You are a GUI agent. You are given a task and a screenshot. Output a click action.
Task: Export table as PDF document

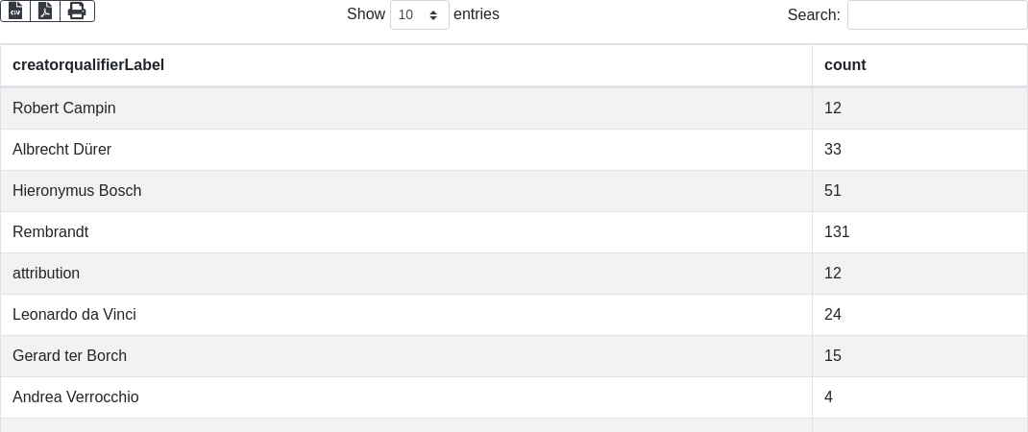pos(45,12)
